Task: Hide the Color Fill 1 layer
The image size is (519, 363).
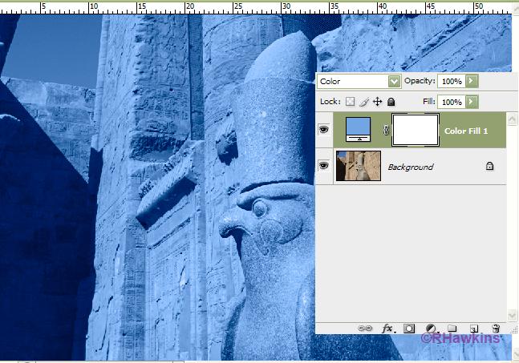Action: coord(324,130)
